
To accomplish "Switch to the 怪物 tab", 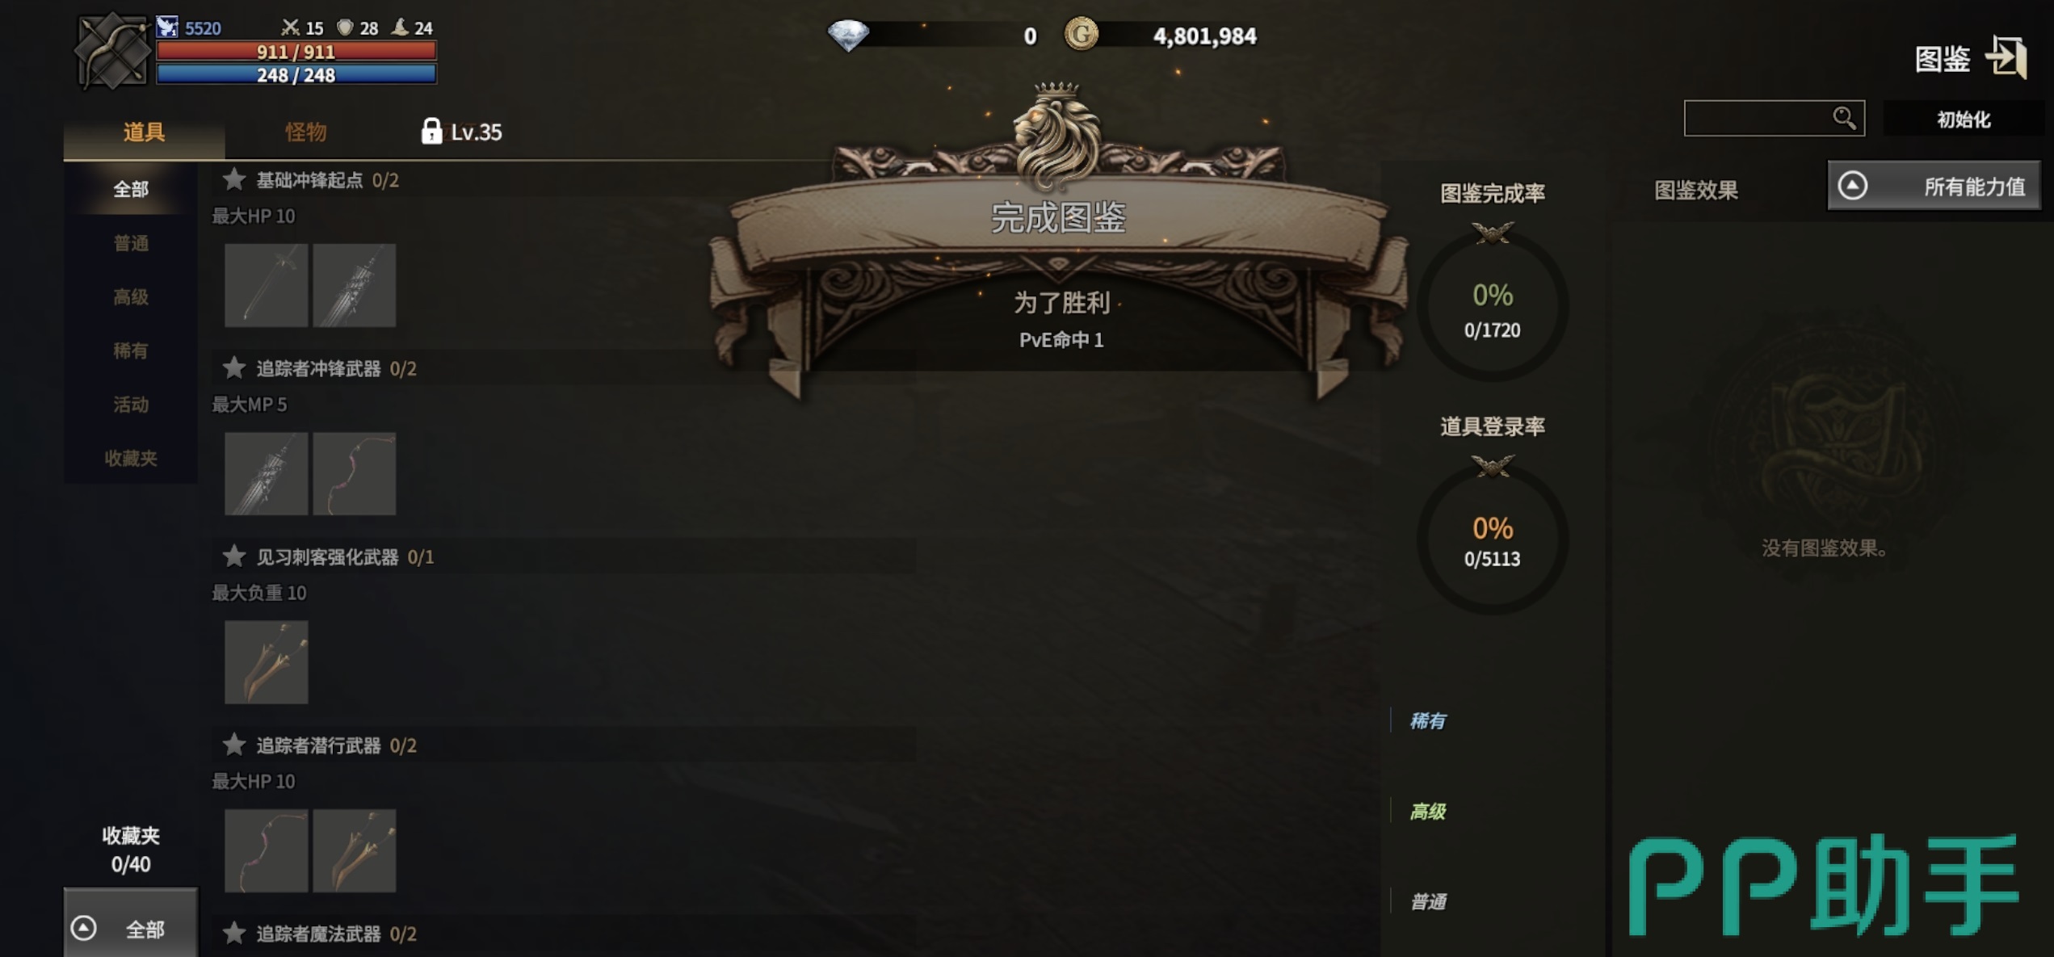I will (x=305, y=131).
